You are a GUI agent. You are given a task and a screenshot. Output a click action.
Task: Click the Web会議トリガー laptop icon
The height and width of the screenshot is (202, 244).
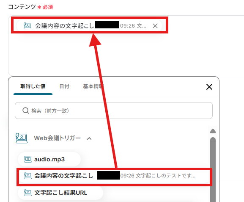coord(22,138)
